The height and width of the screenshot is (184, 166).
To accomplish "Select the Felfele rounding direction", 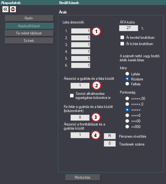I will point(127,84).
